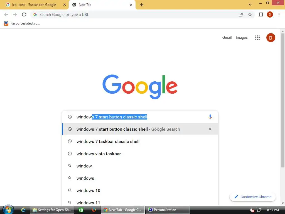Open Personalization taskbar window
The height and width of the screenshot is (214, 285).
[168, 210]
